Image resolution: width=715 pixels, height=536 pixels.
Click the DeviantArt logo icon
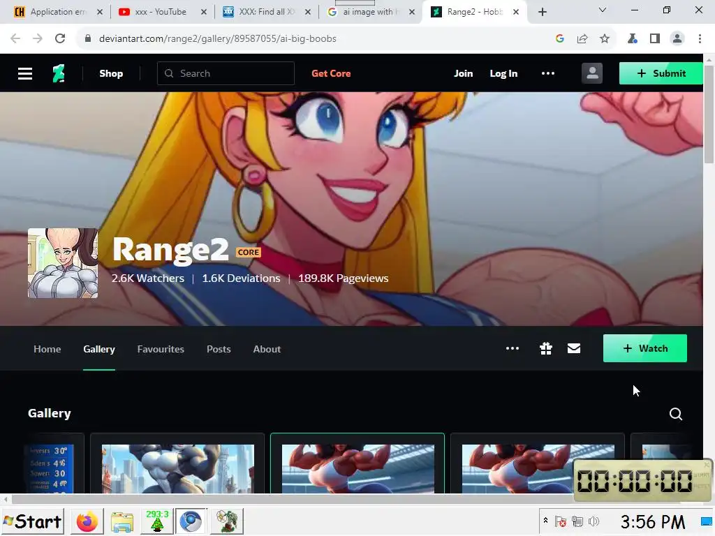click(59, 73)
